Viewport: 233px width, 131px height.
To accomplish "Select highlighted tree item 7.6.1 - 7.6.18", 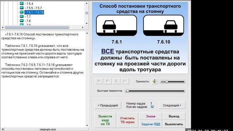I will pos(34,12).
